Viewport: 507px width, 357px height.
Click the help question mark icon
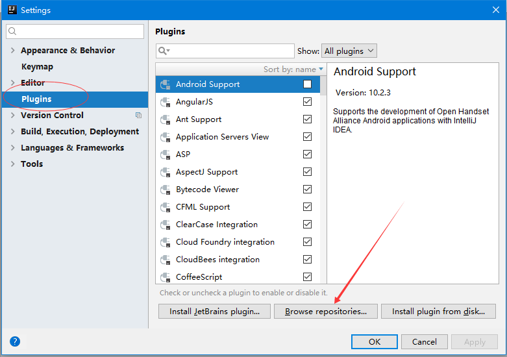tap(15, 341)
